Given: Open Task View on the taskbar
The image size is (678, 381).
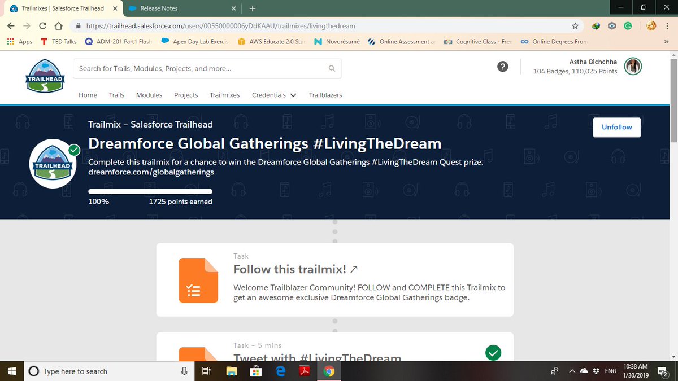Looking at the screenshot, I should pyautogui.click(x=206, y=371).
